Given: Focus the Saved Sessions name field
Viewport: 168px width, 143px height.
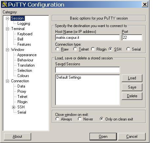Looking at the screenshot, I should (88, 70).
